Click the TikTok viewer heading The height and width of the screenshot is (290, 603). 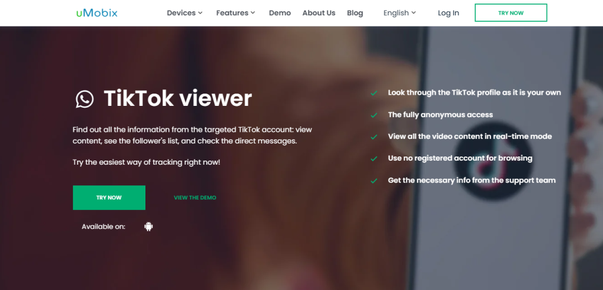(x=178, y=99)
